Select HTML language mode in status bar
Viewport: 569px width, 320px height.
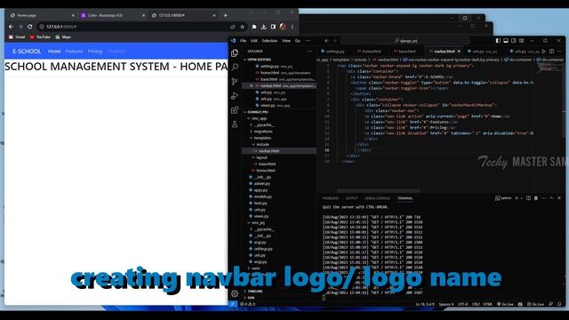488,304
